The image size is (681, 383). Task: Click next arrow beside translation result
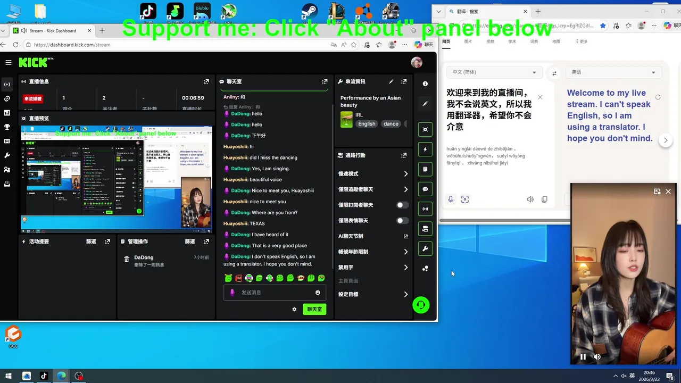pos(666,140)
